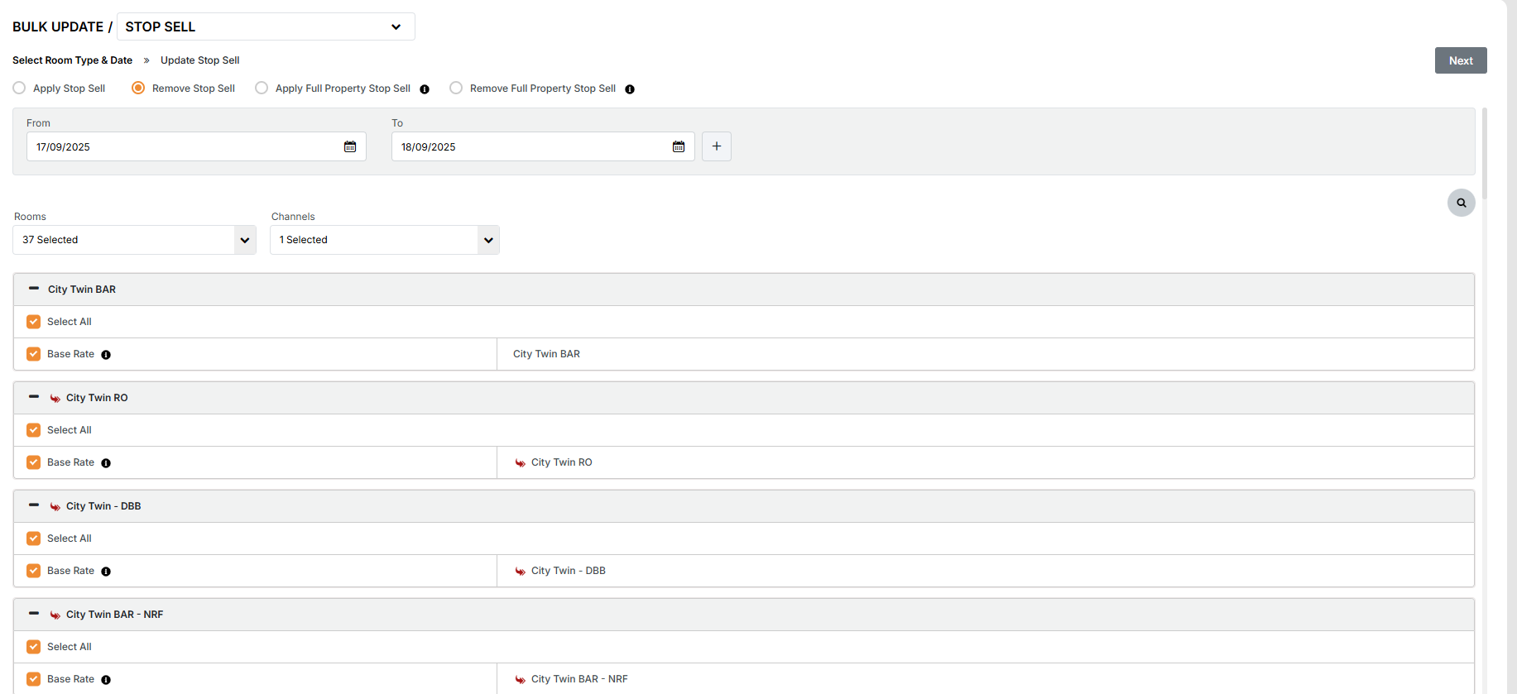The height and width of the screenshot is (694, 1517).
Task: Click the From date input field
Action: click(182, 146)
